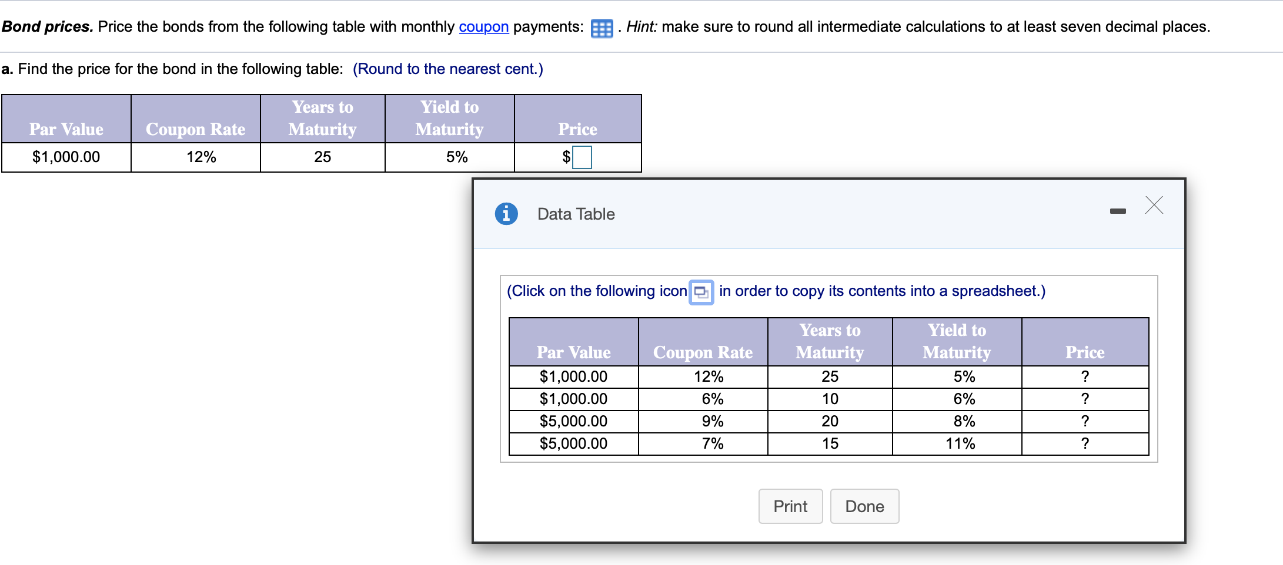
Task: Click the "20" years to maturity cell
Action: [x=830, y=421]
